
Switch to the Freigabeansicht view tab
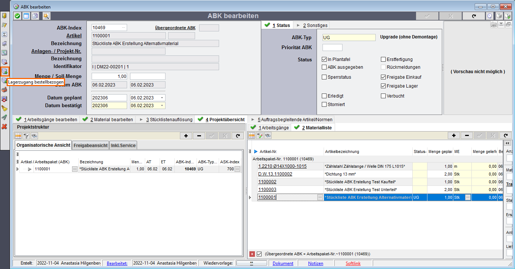coord(91,146)
